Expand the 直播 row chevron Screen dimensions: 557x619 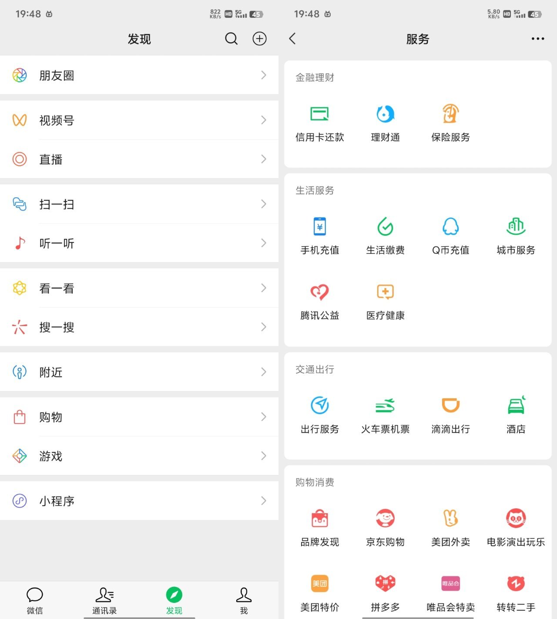click(x=264, y=159)
